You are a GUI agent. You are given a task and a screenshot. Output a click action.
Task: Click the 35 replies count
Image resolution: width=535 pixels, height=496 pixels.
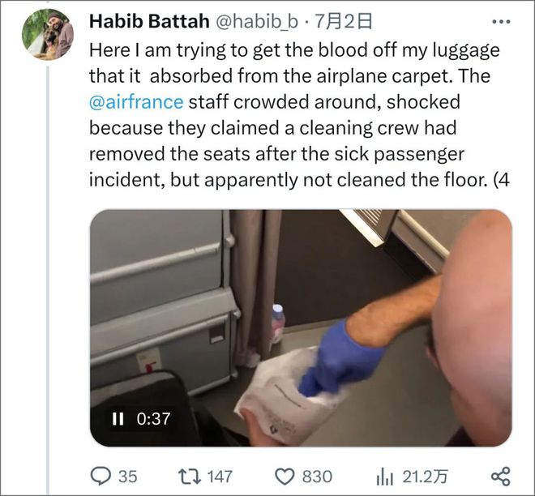127,477
